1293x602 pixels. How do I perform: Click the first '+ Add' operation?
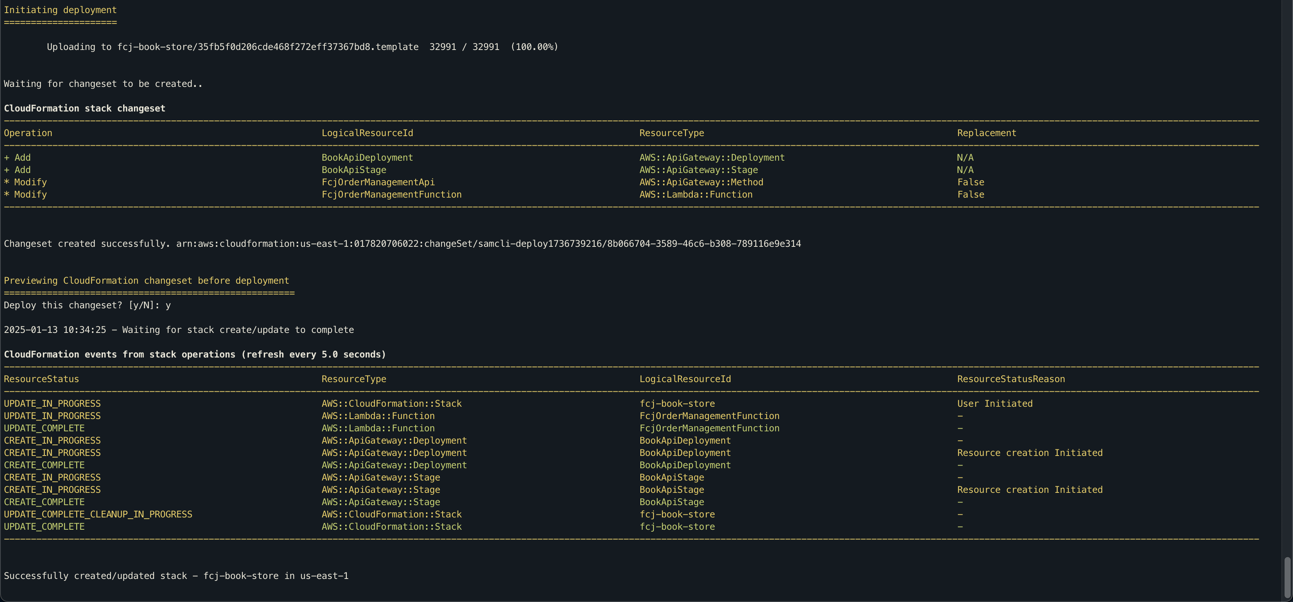coord(18,157)
